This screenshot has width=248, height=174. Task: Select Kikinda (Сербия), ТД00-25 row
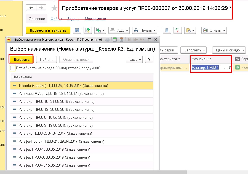point(82,85)
